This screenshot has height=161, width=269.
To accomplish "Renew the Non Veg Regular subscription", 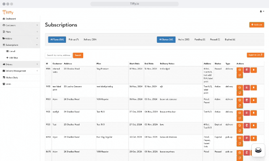I will [240, 143].
